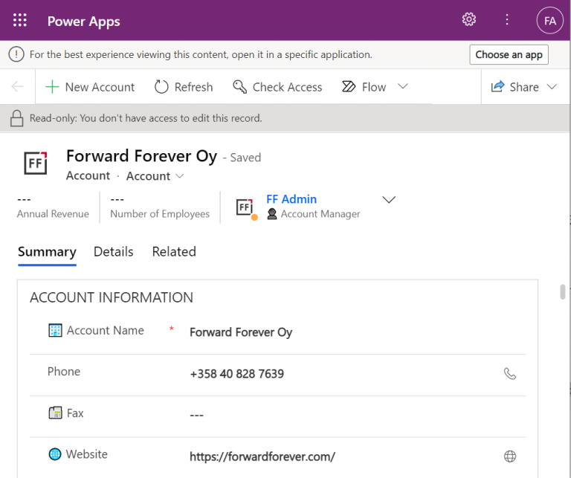Screen dimensions: 571x478
Task: Click the globe icon beside website
Action: click(510, 456)
